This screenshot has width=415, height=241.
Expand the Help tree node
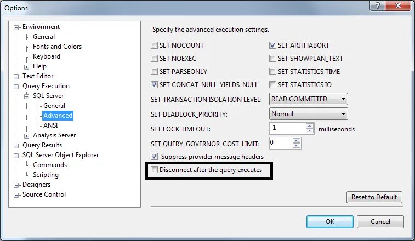point(26,67)
